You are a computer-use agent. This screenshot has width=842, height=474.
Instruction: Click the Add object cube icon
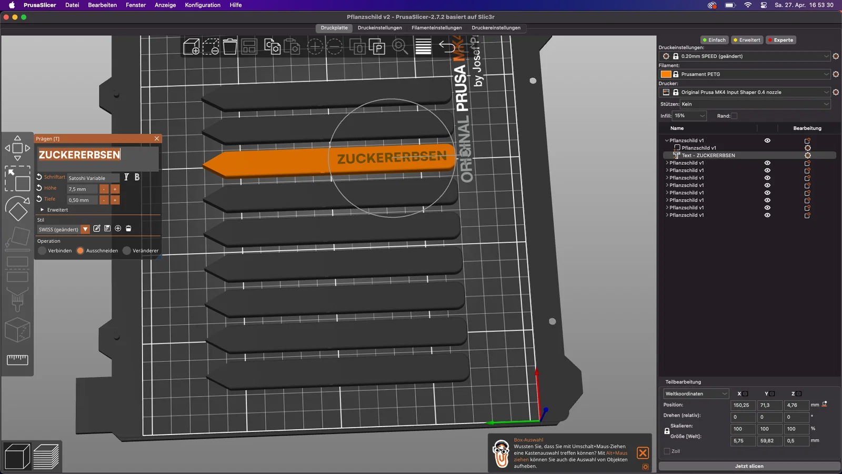191,46
